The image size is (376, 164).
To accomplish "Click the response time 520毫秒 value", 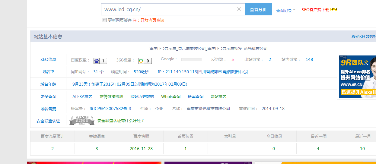I will click(x=141, y=72).
